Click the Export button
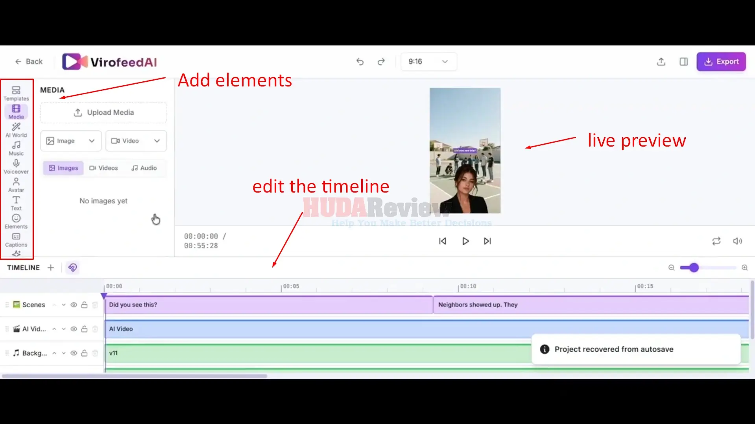The height and width of the screenshot is (424, 755). click(721, 62)
